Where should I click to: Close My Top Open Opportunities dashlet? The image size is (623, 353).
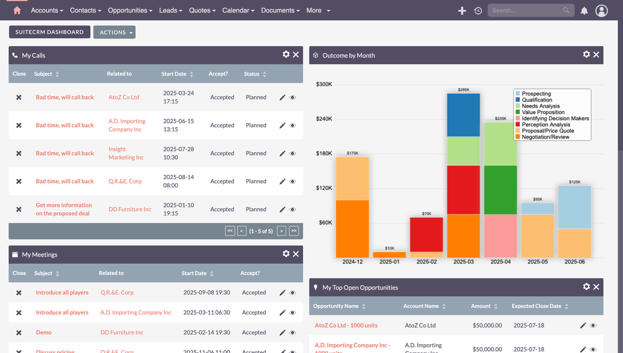tap(596, 287)
